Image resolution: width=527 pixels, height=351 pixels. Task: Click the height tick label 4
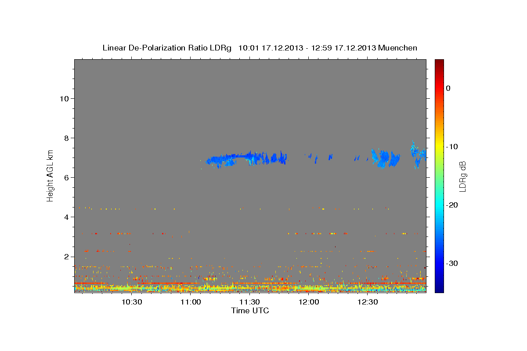click(x=66, y=217)
